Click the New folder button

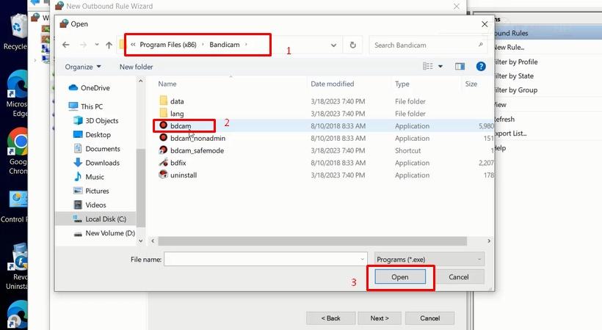(136, 67)
